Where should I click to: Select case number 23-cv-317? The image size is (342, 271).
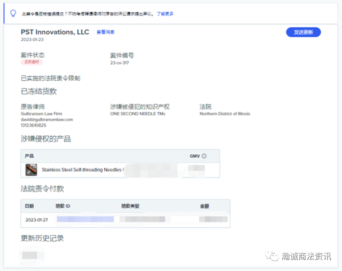119,63
